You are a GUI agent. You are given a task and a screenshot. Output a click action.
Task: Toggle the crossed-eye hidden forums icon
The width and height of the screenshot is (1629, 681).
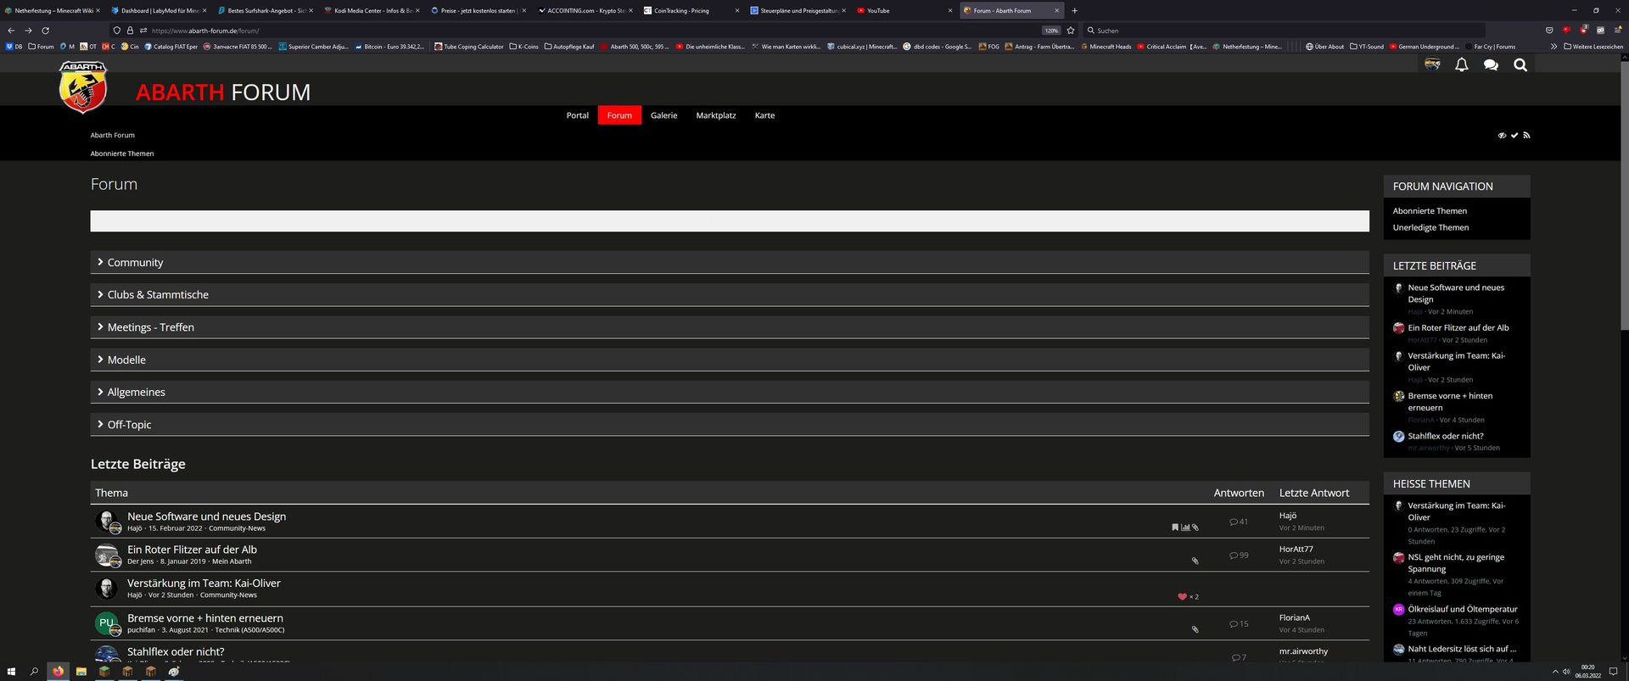[1502, 136]
